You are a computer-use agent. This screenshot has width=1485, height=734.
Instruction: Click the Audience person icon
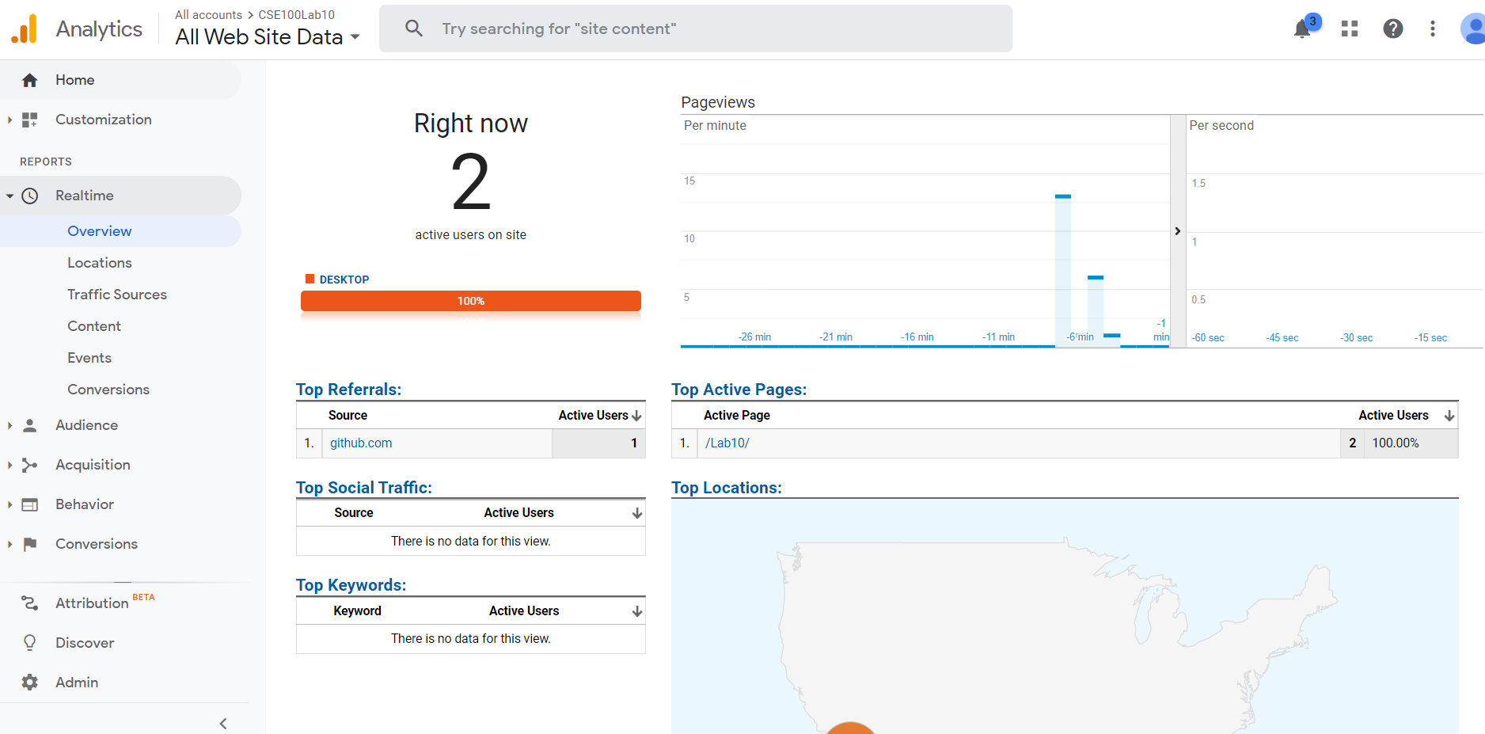point(29,425)
